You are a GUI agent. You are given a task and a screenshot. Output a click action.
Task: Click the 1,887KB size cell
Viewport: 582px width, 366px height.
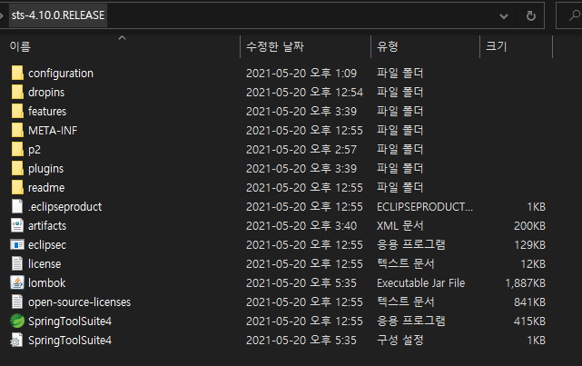tap(526, 283)
